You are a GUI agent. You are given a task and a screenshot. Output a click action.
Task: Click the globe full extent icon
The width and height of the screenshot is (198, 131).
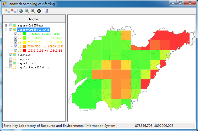[x=21, y=11]
